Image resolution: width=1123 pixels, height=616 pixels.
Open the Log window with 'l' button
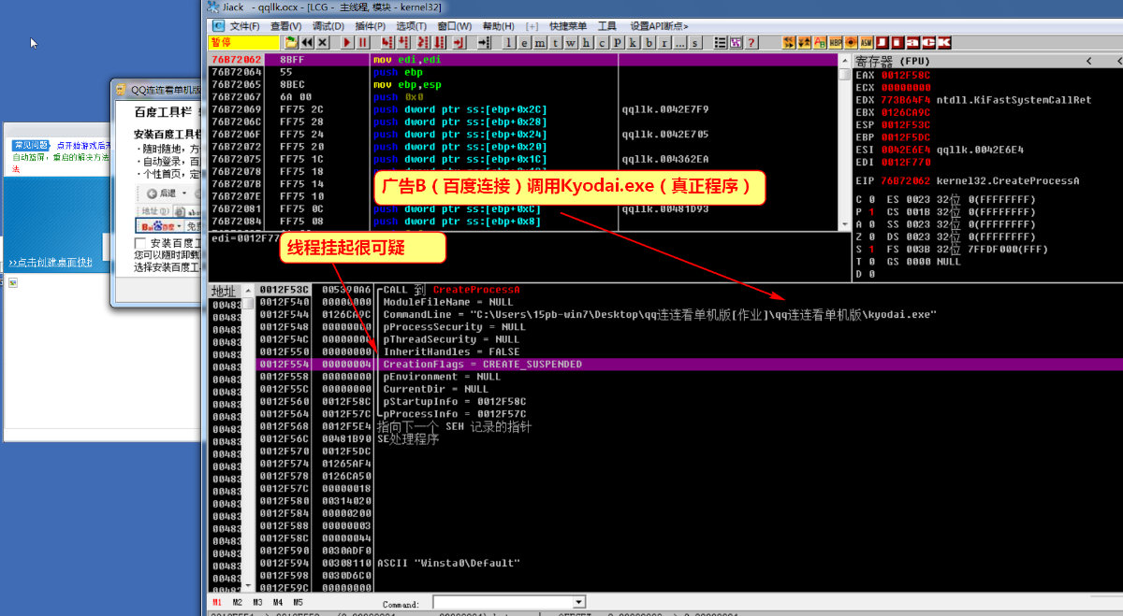click(509, 42)
